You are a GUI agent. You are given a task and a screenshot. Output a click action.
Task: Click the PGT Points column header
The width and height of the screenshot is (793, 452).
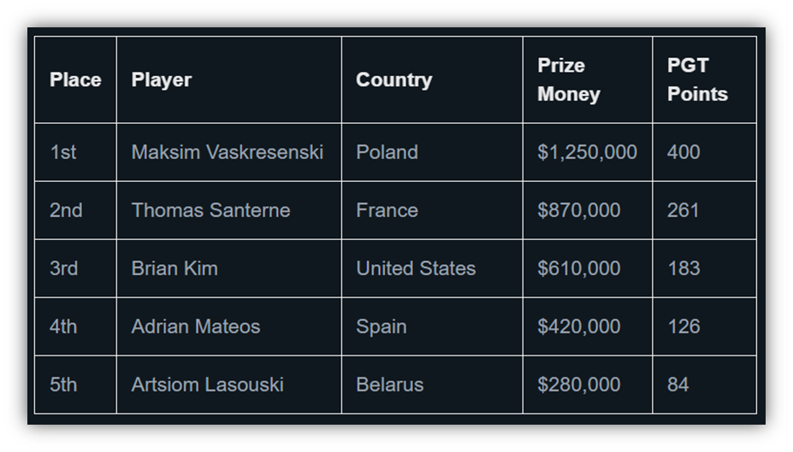click(705, 79)
